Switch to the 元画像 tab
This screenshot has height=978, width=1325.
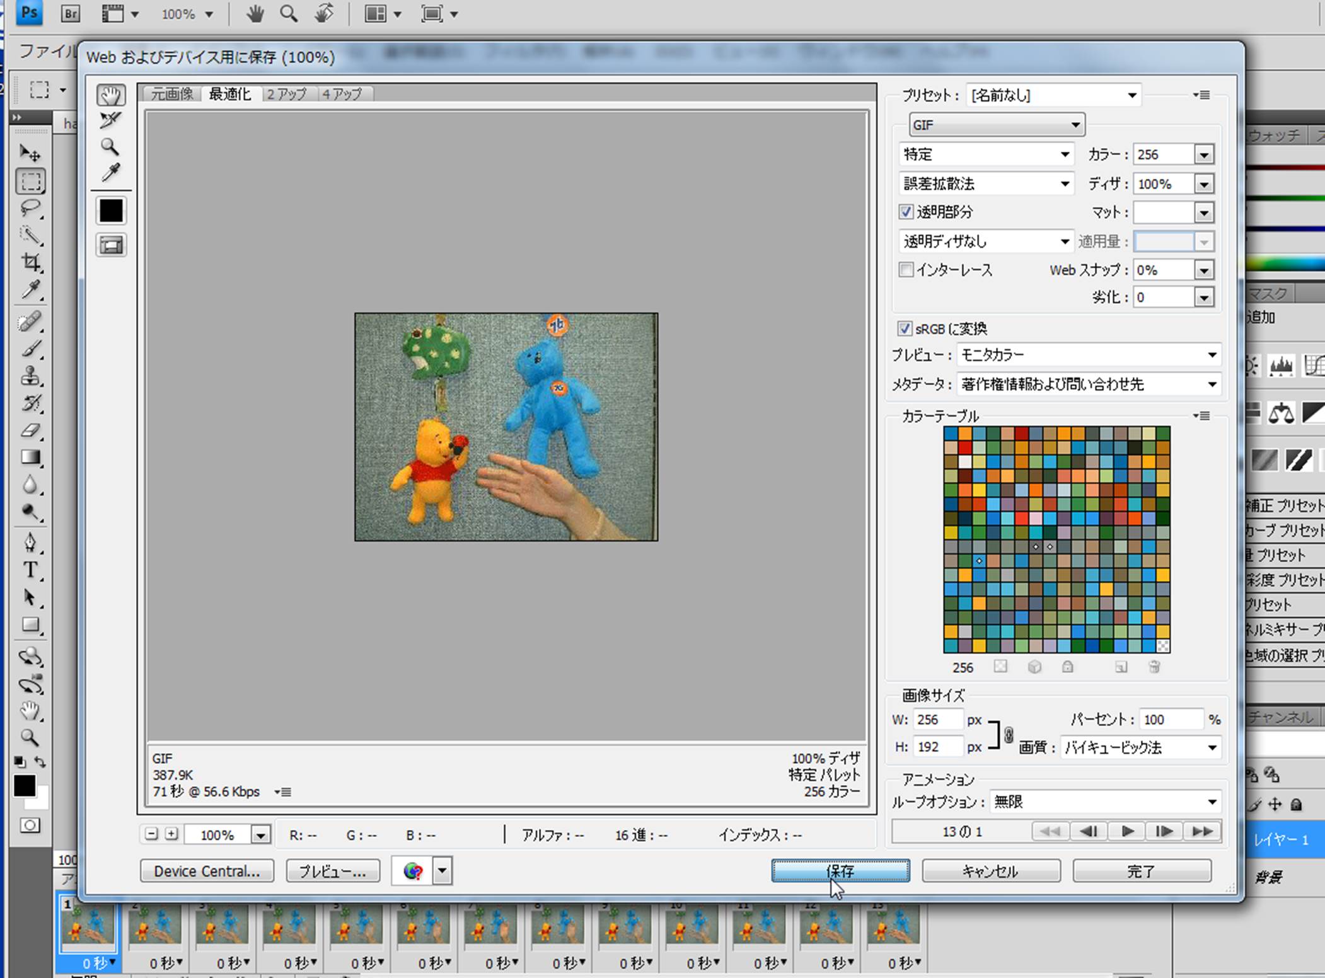point(171,94)
